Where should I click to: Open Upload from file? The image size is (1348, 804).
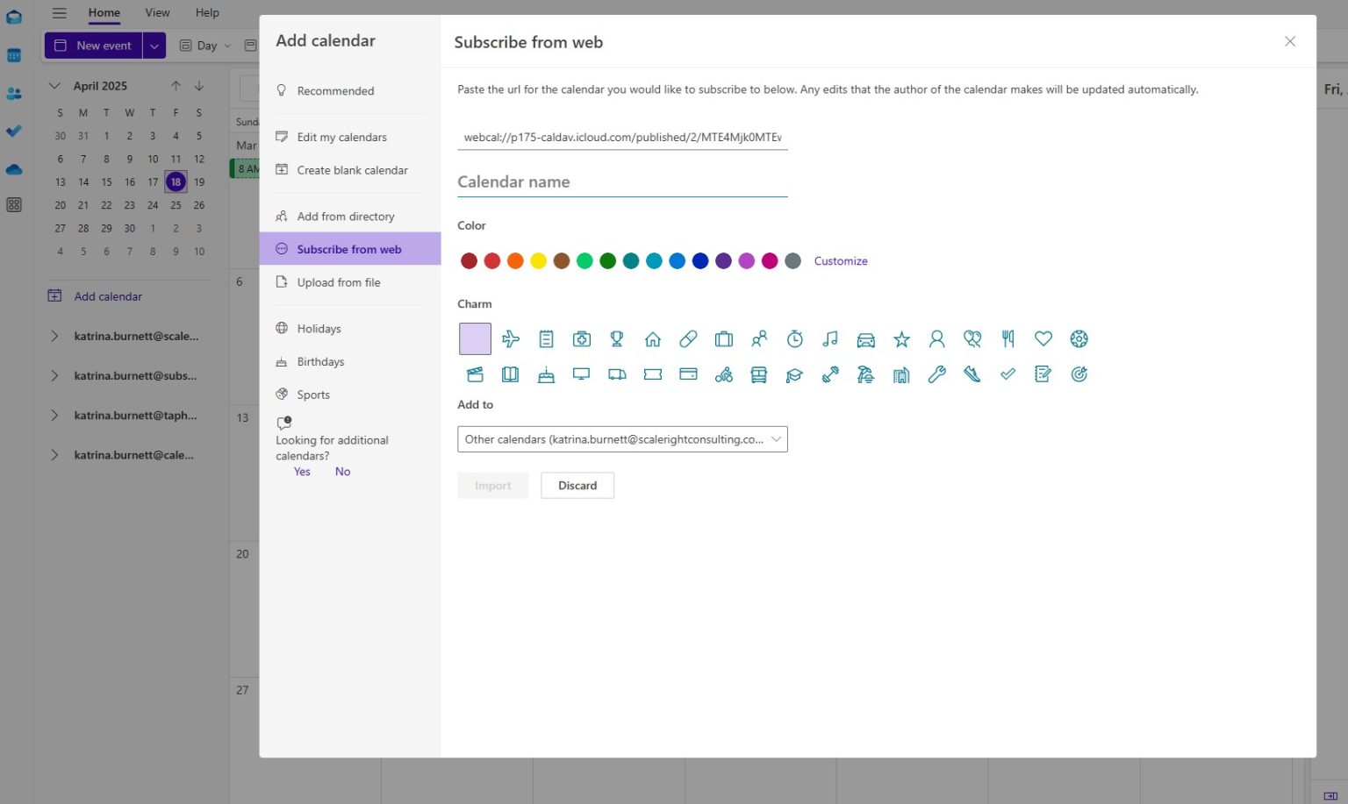(350, 282)
